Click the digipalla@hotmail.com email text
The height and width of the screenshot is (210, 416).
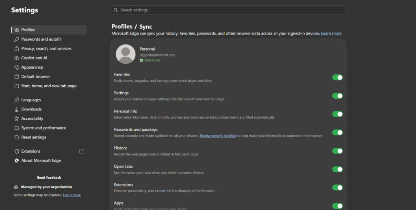pos(157,55)
